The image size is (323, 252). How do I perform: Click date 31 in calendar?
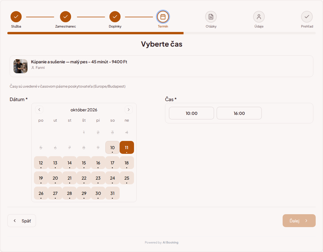pyautogui.click(x=112, y=193)
